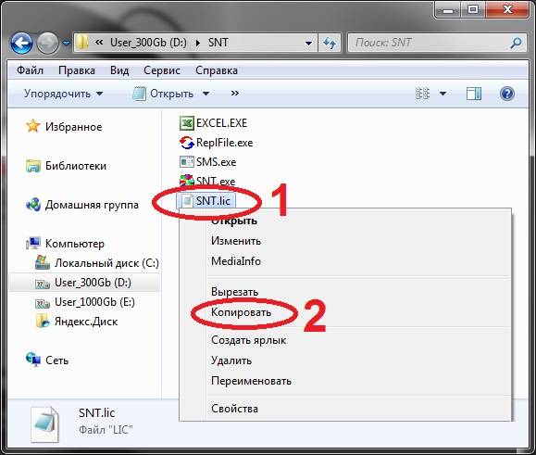536x455 pixels.
Task: Expand the address bar history dropdown
Action: [308, 44]
